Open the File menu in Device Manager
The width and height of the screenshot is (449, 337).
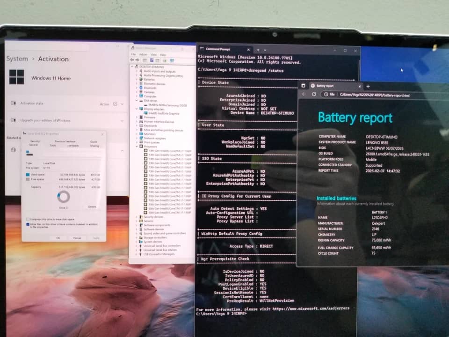[133, 54]
